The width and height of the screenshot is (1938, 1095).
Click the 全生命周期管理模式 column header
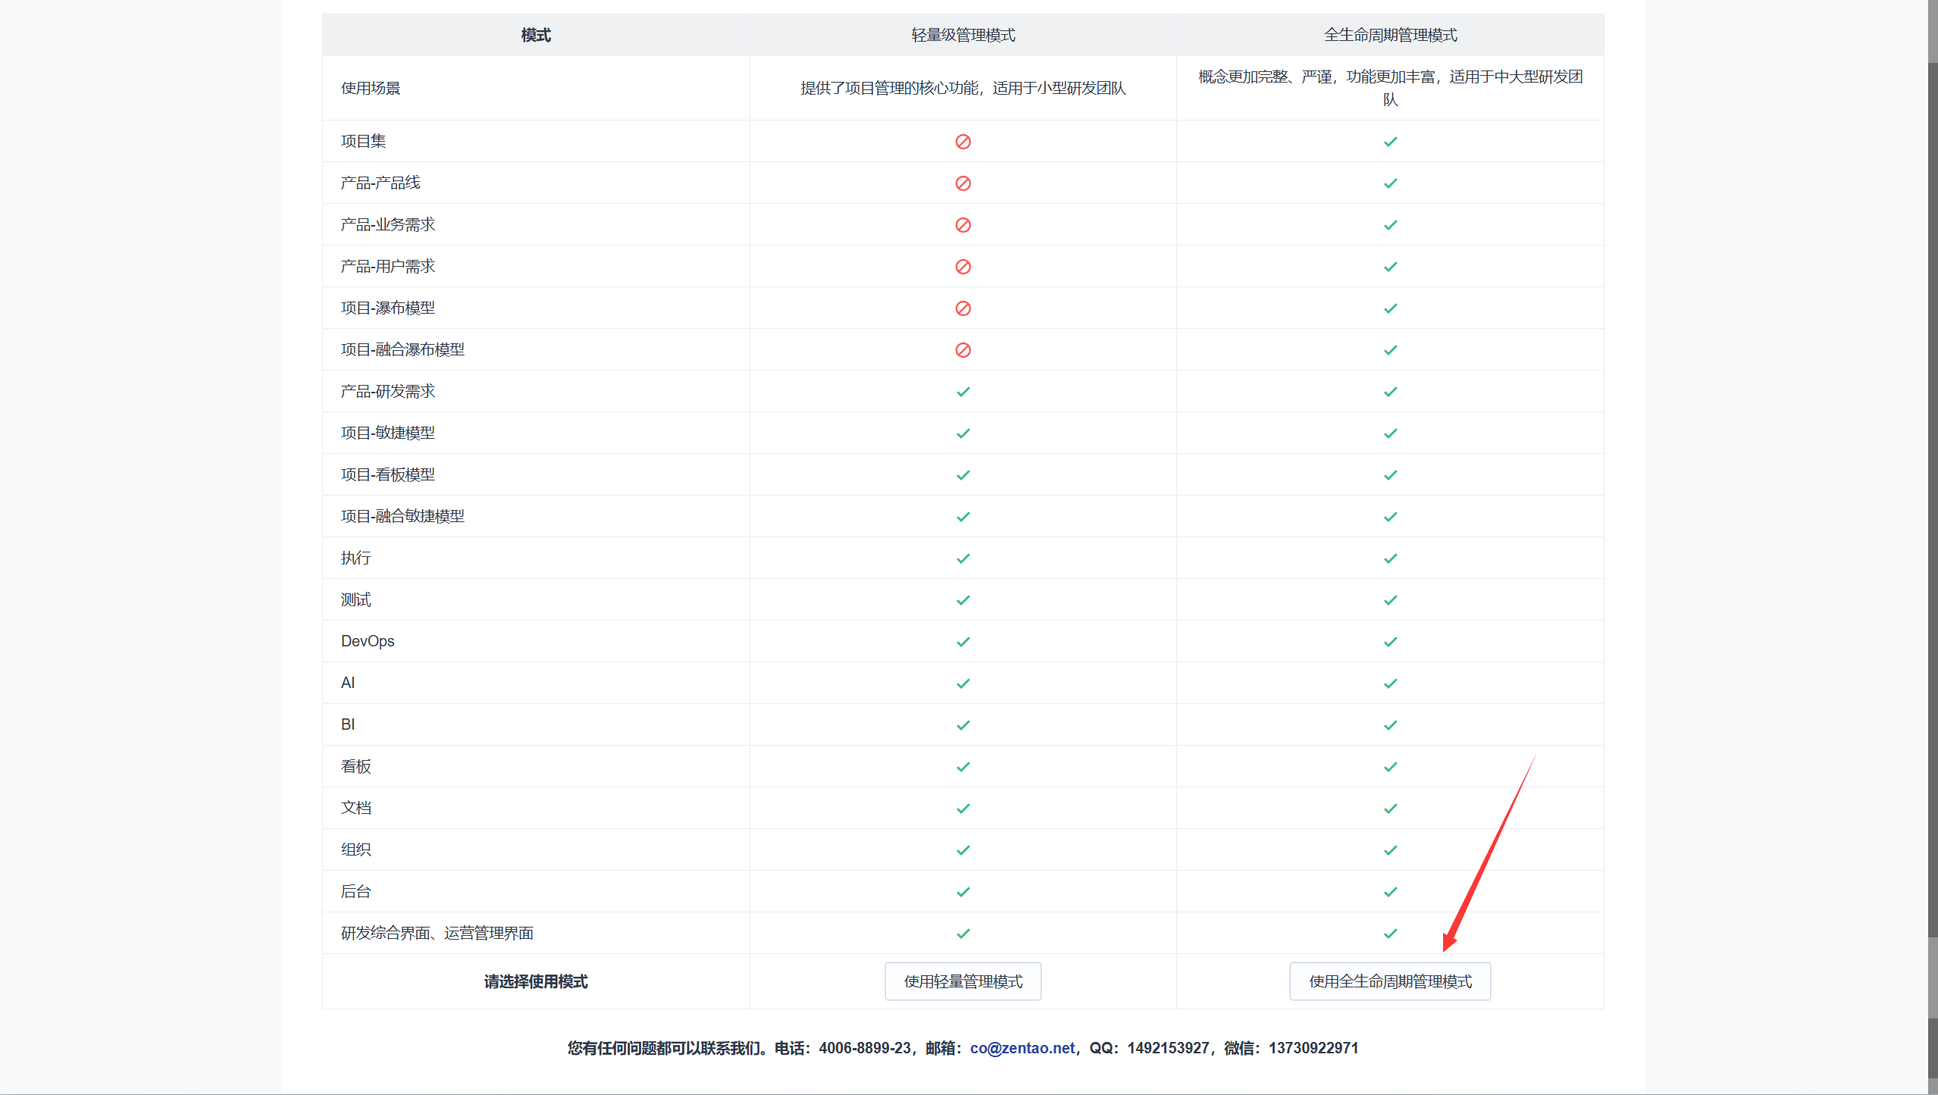click(1390, 35)
